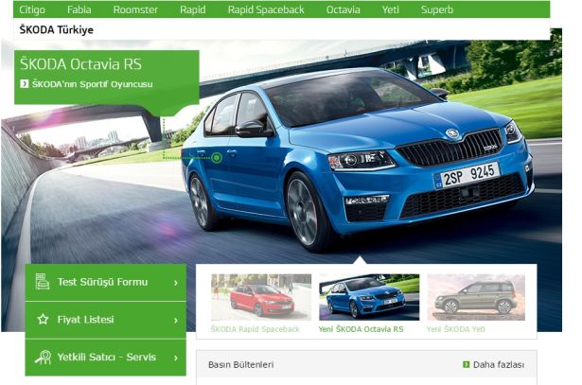Expand the Yetkili Satıcı - Servis chevron

point(176,358)
